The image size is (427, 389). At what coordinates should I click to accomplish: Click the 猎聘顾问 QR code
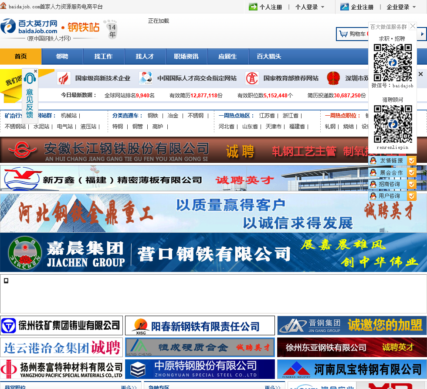[393, 124]
